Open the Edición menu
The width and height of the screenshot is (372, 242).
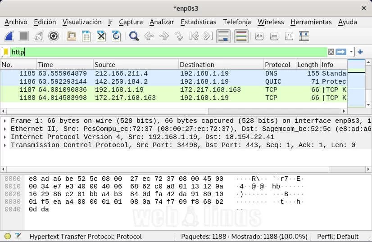(45, 22)
